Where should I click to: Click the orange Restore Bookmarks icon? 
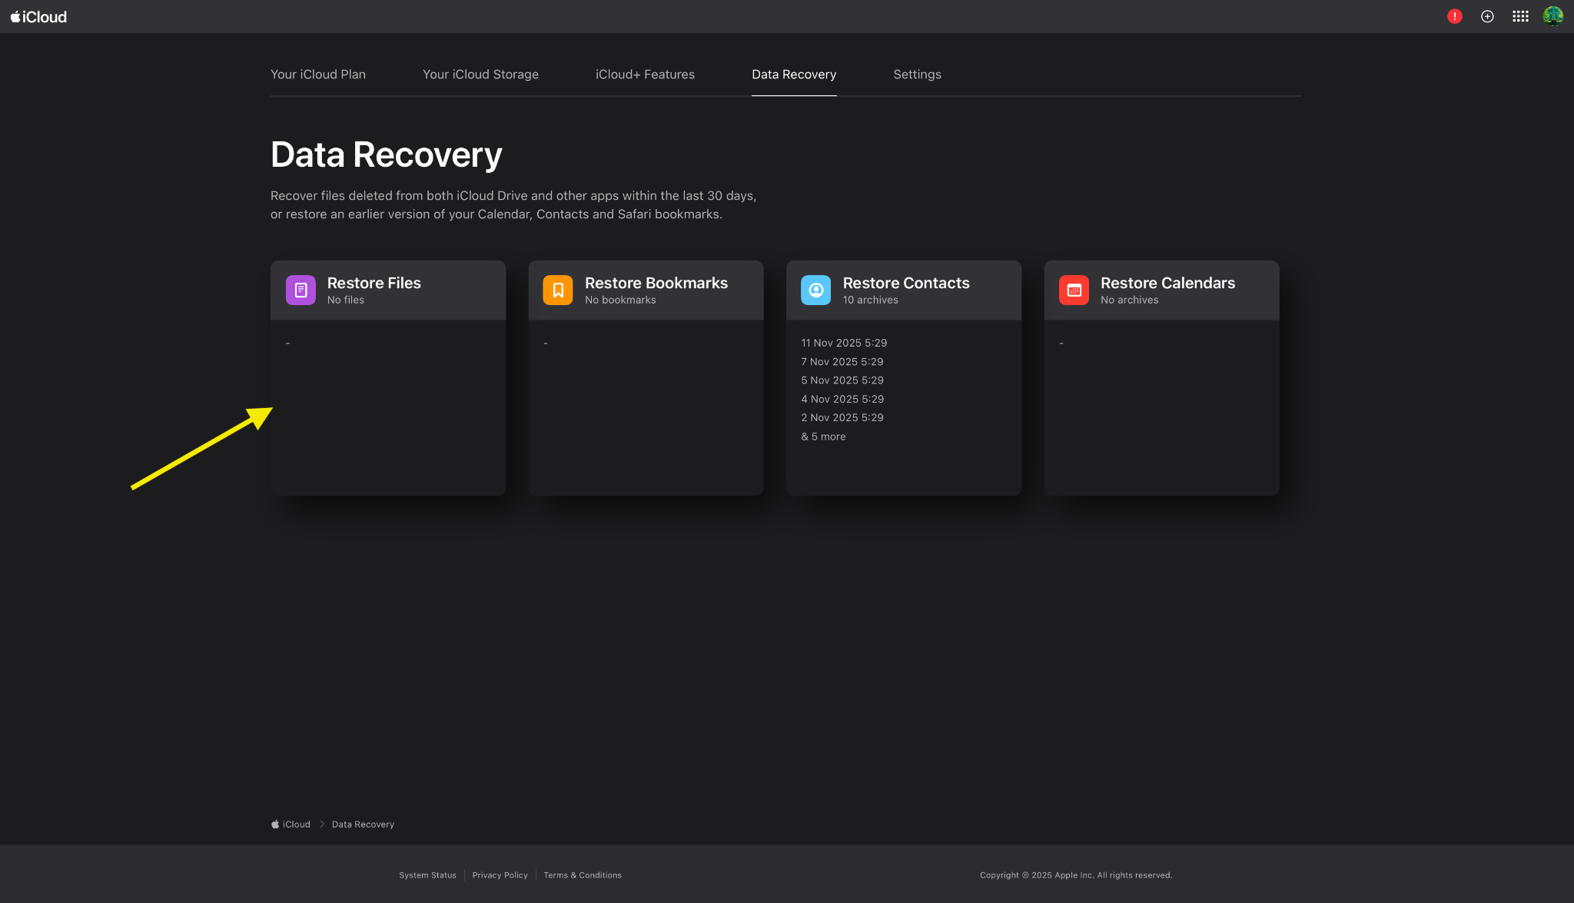point(558,290)
